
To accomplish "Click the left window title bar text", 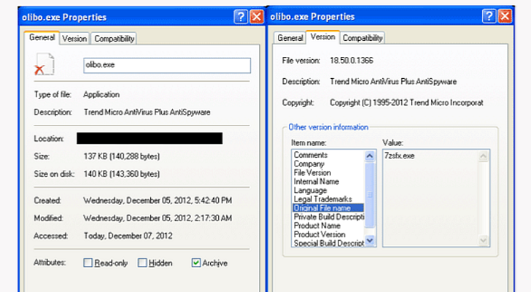I will coord(64,18).
